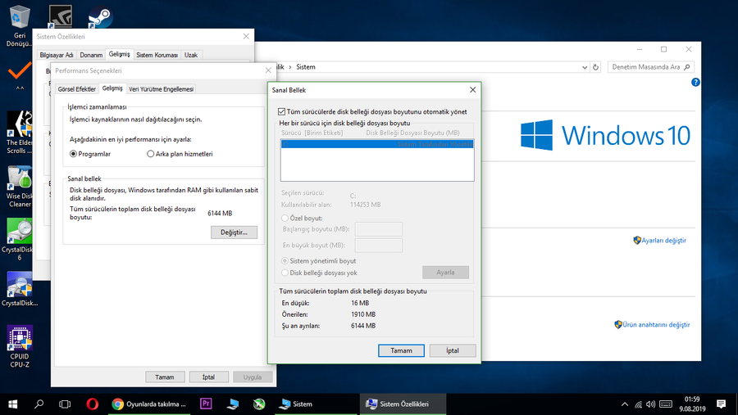Screen dimensions: 738x415
Task: Click the Opera icon in the taskbar
Action: 93,404
